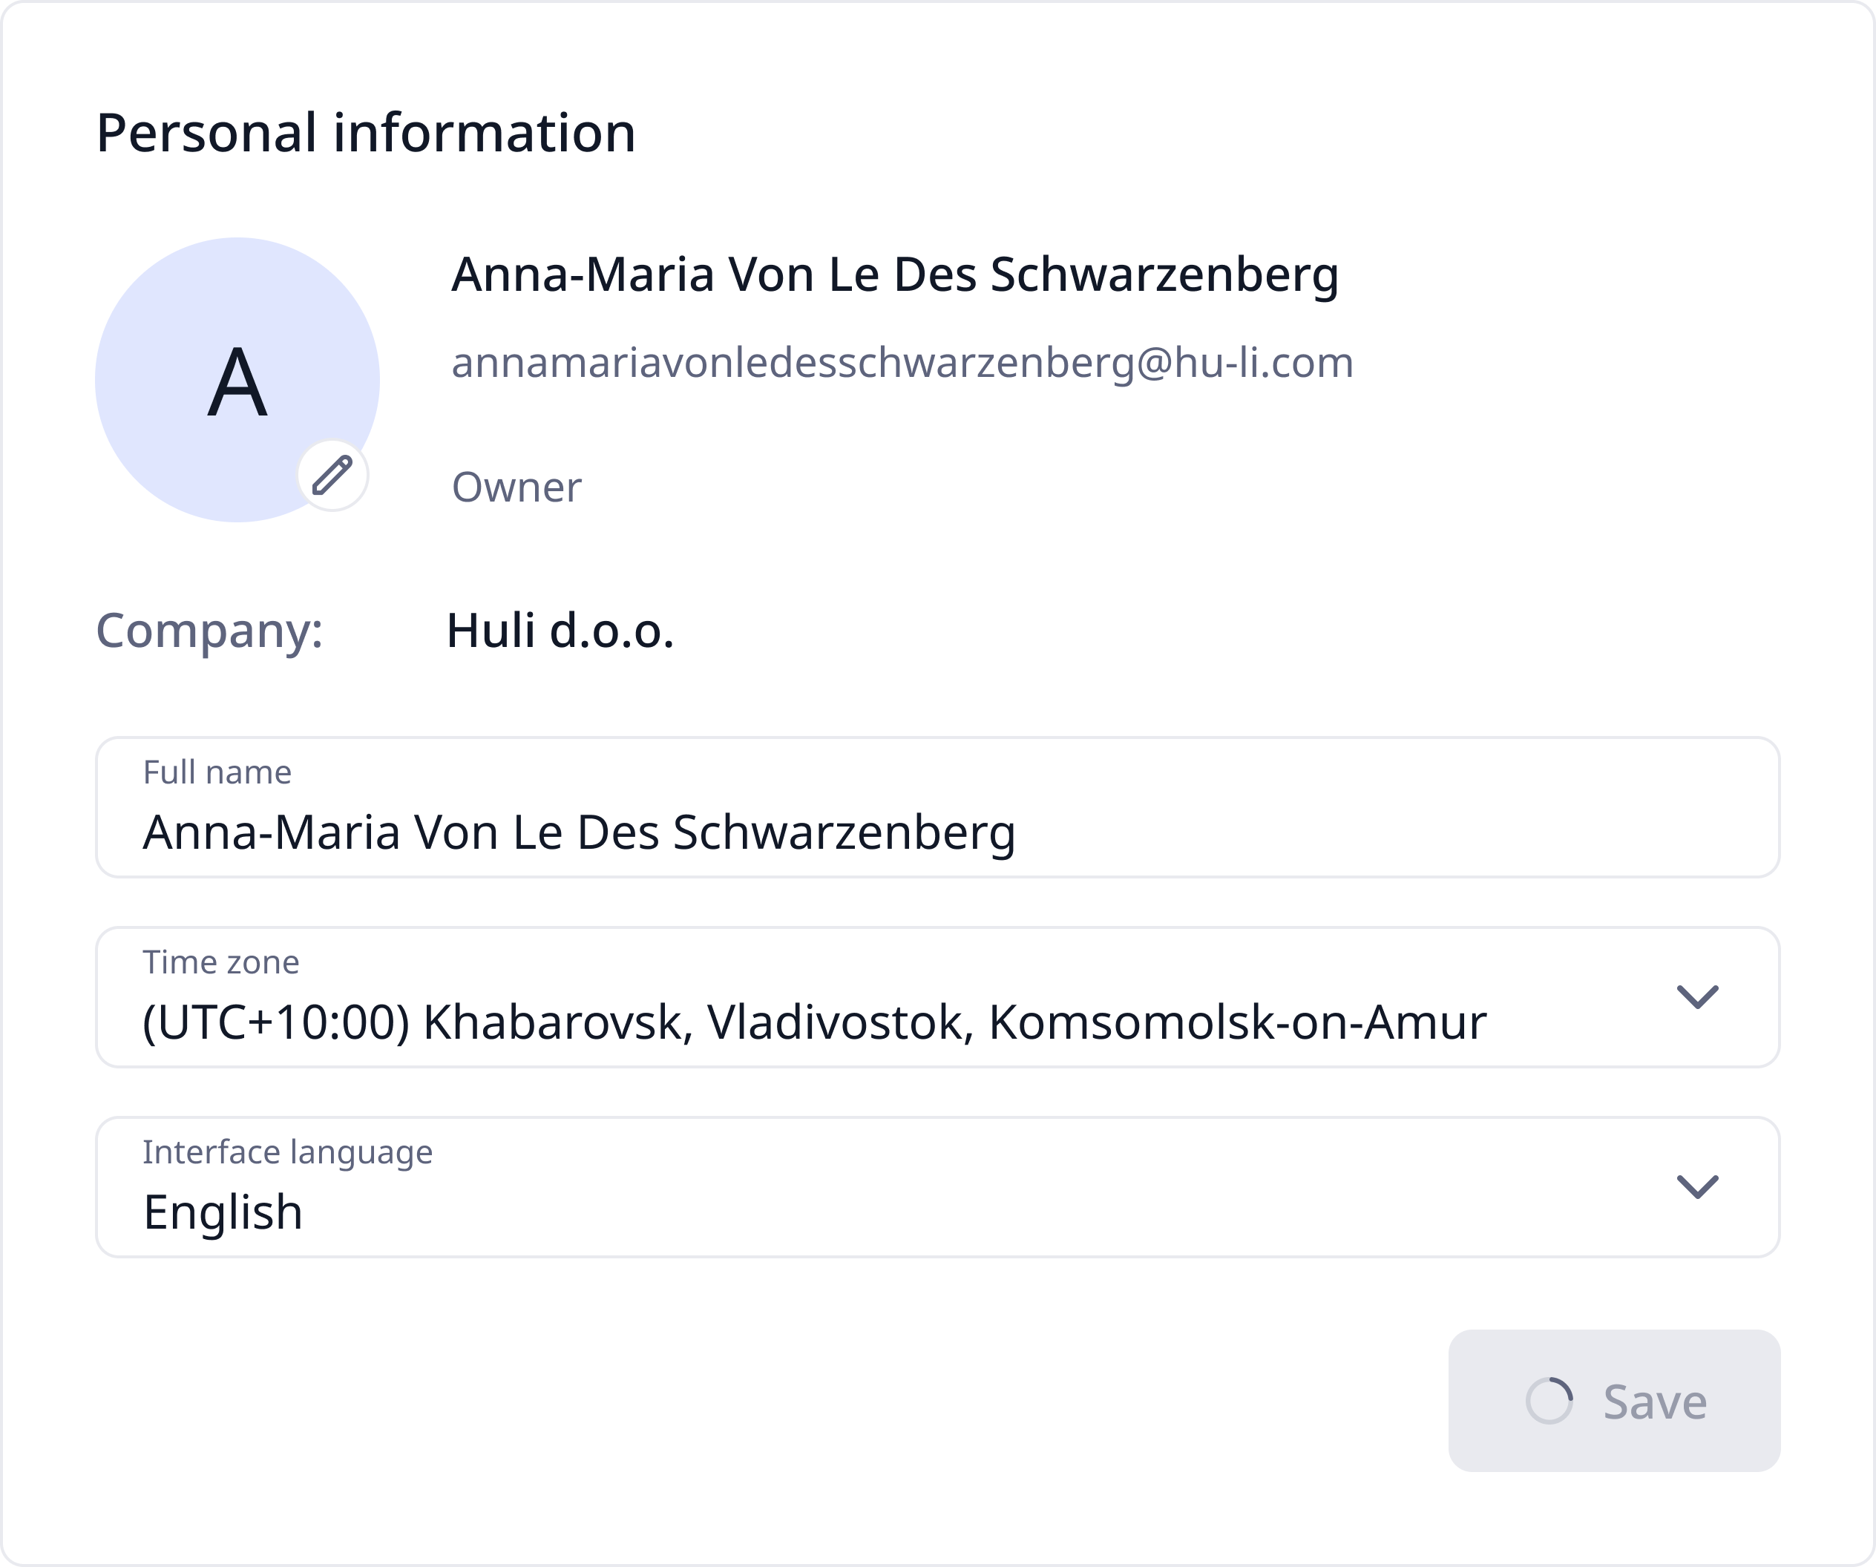Click the 'Personal information' heading
This screenshot has height=1567, width=1876.
(365, 133)
